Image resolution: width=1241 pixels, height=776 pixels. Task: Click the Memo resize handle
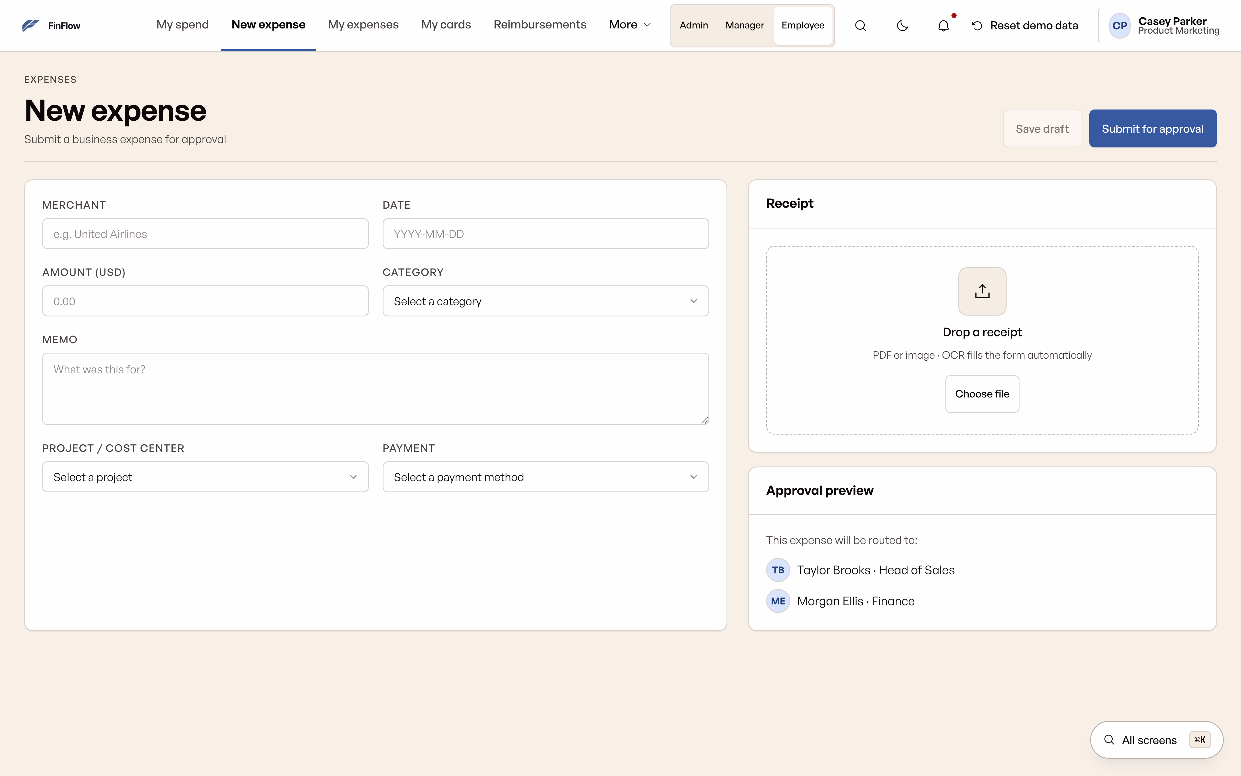click(x=705, y=420)
